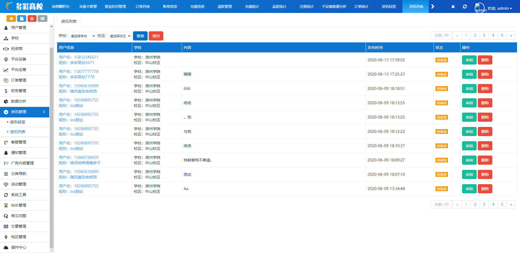Click the 学校 hierarchy icon
This screenshot has width=520, height=253.
pyautogui.click(x=6, y=38)
